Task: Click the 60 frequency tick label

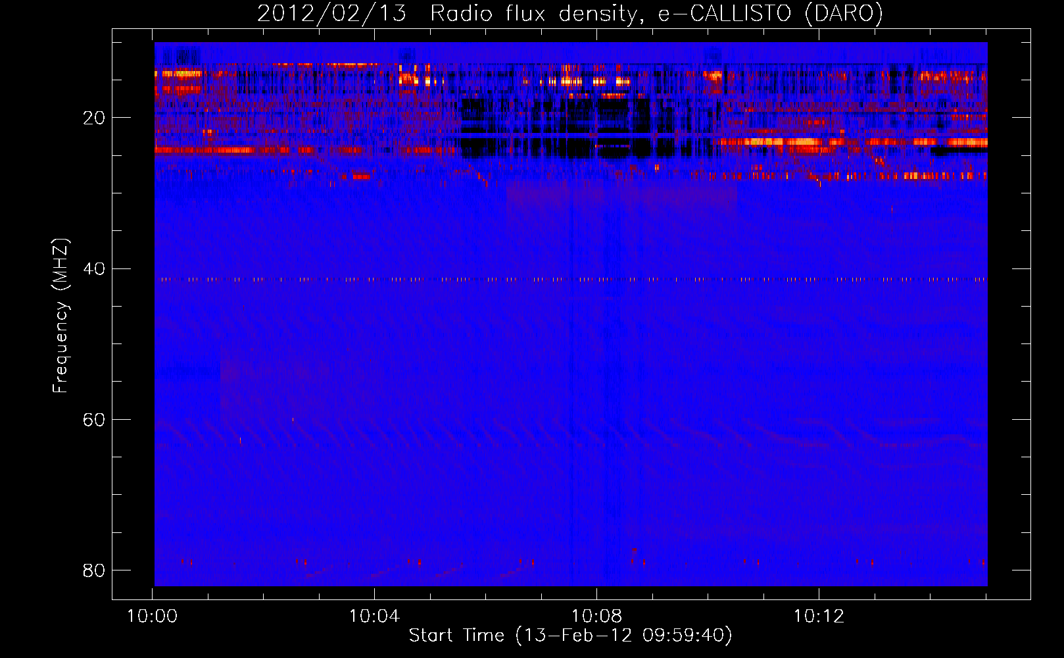Action: click(x=94, y=419)
